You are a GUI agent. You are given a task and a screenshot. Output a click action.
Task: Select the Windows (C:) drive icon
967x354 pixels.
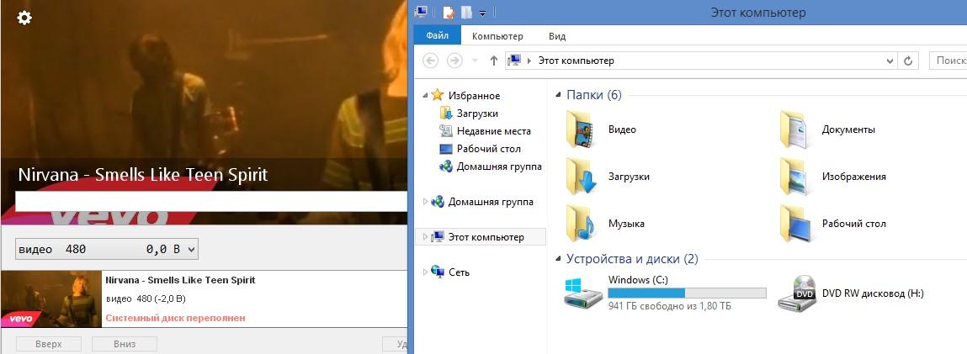[x=582, y=293]
